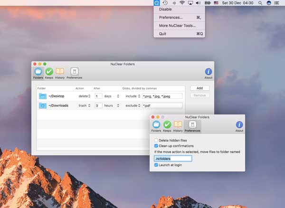Viewport: 285px width, 208px height.
Task: Click About icon in Preferences window
Action: click(x=239, y=126)
